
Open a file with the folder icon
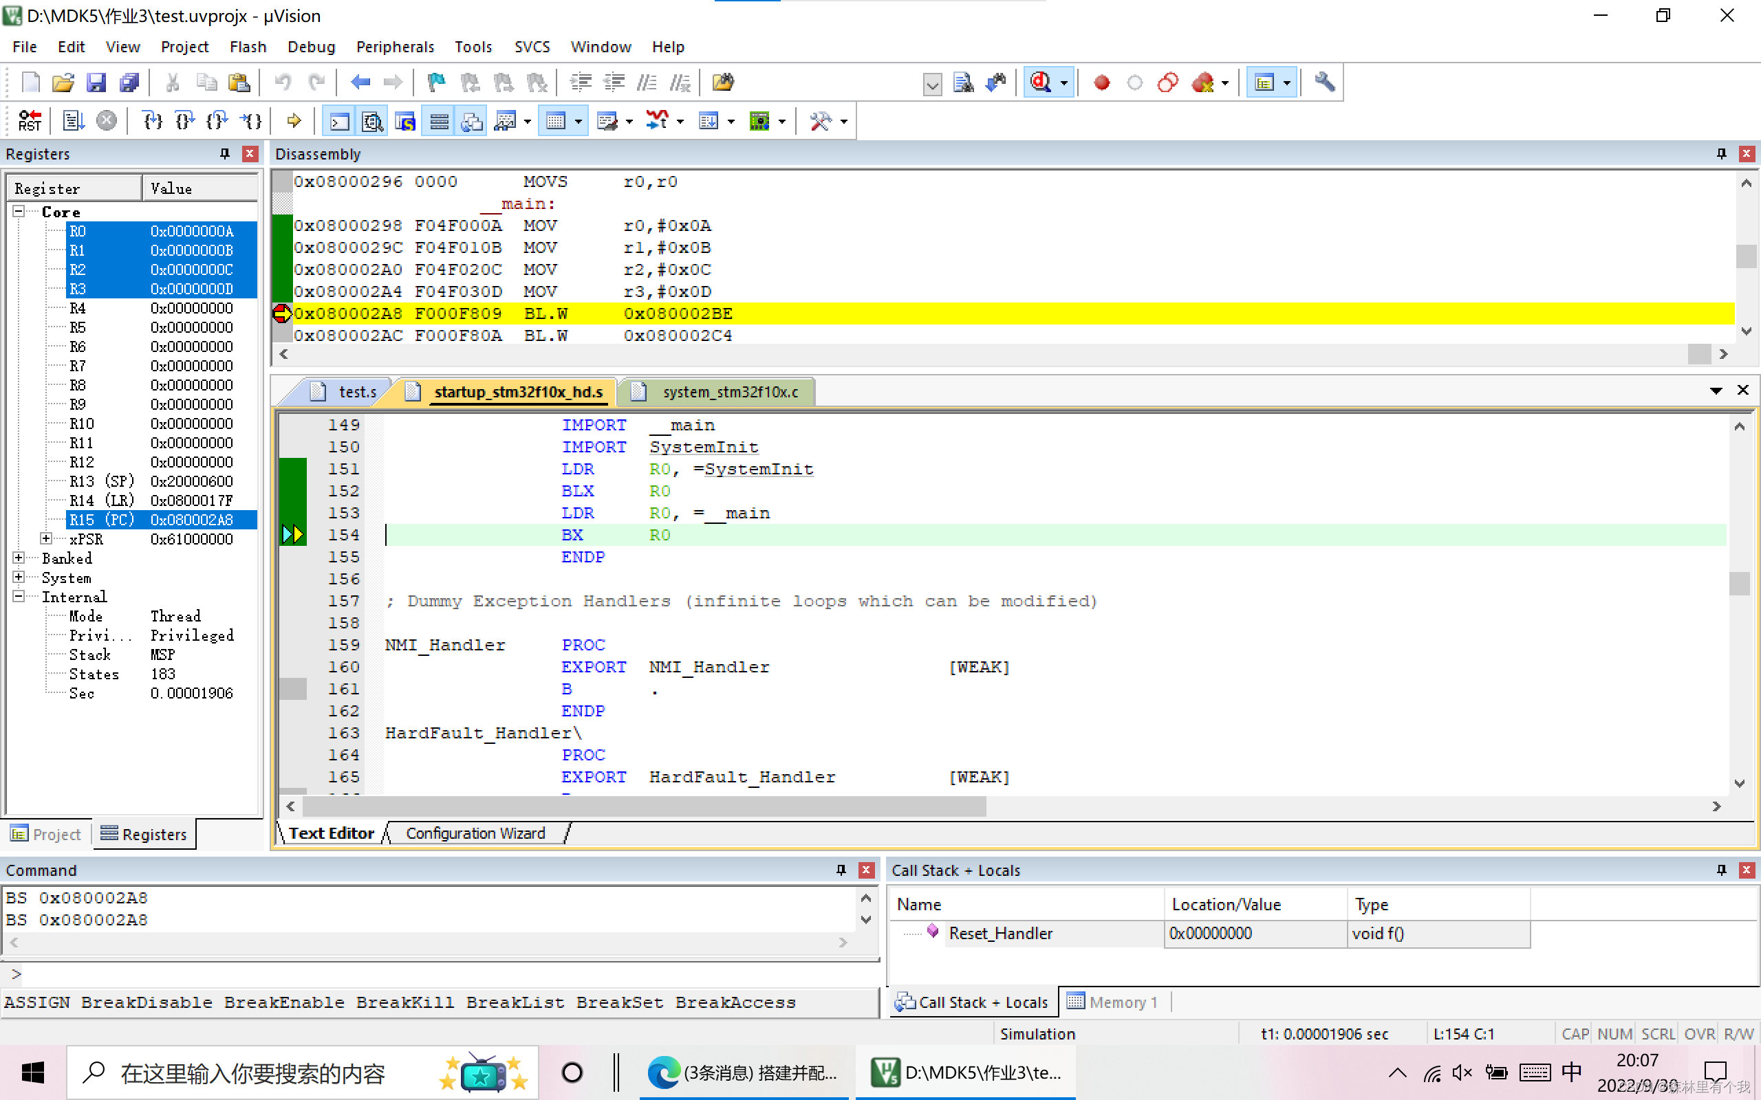pyautogui.click(x=63, y=82)
